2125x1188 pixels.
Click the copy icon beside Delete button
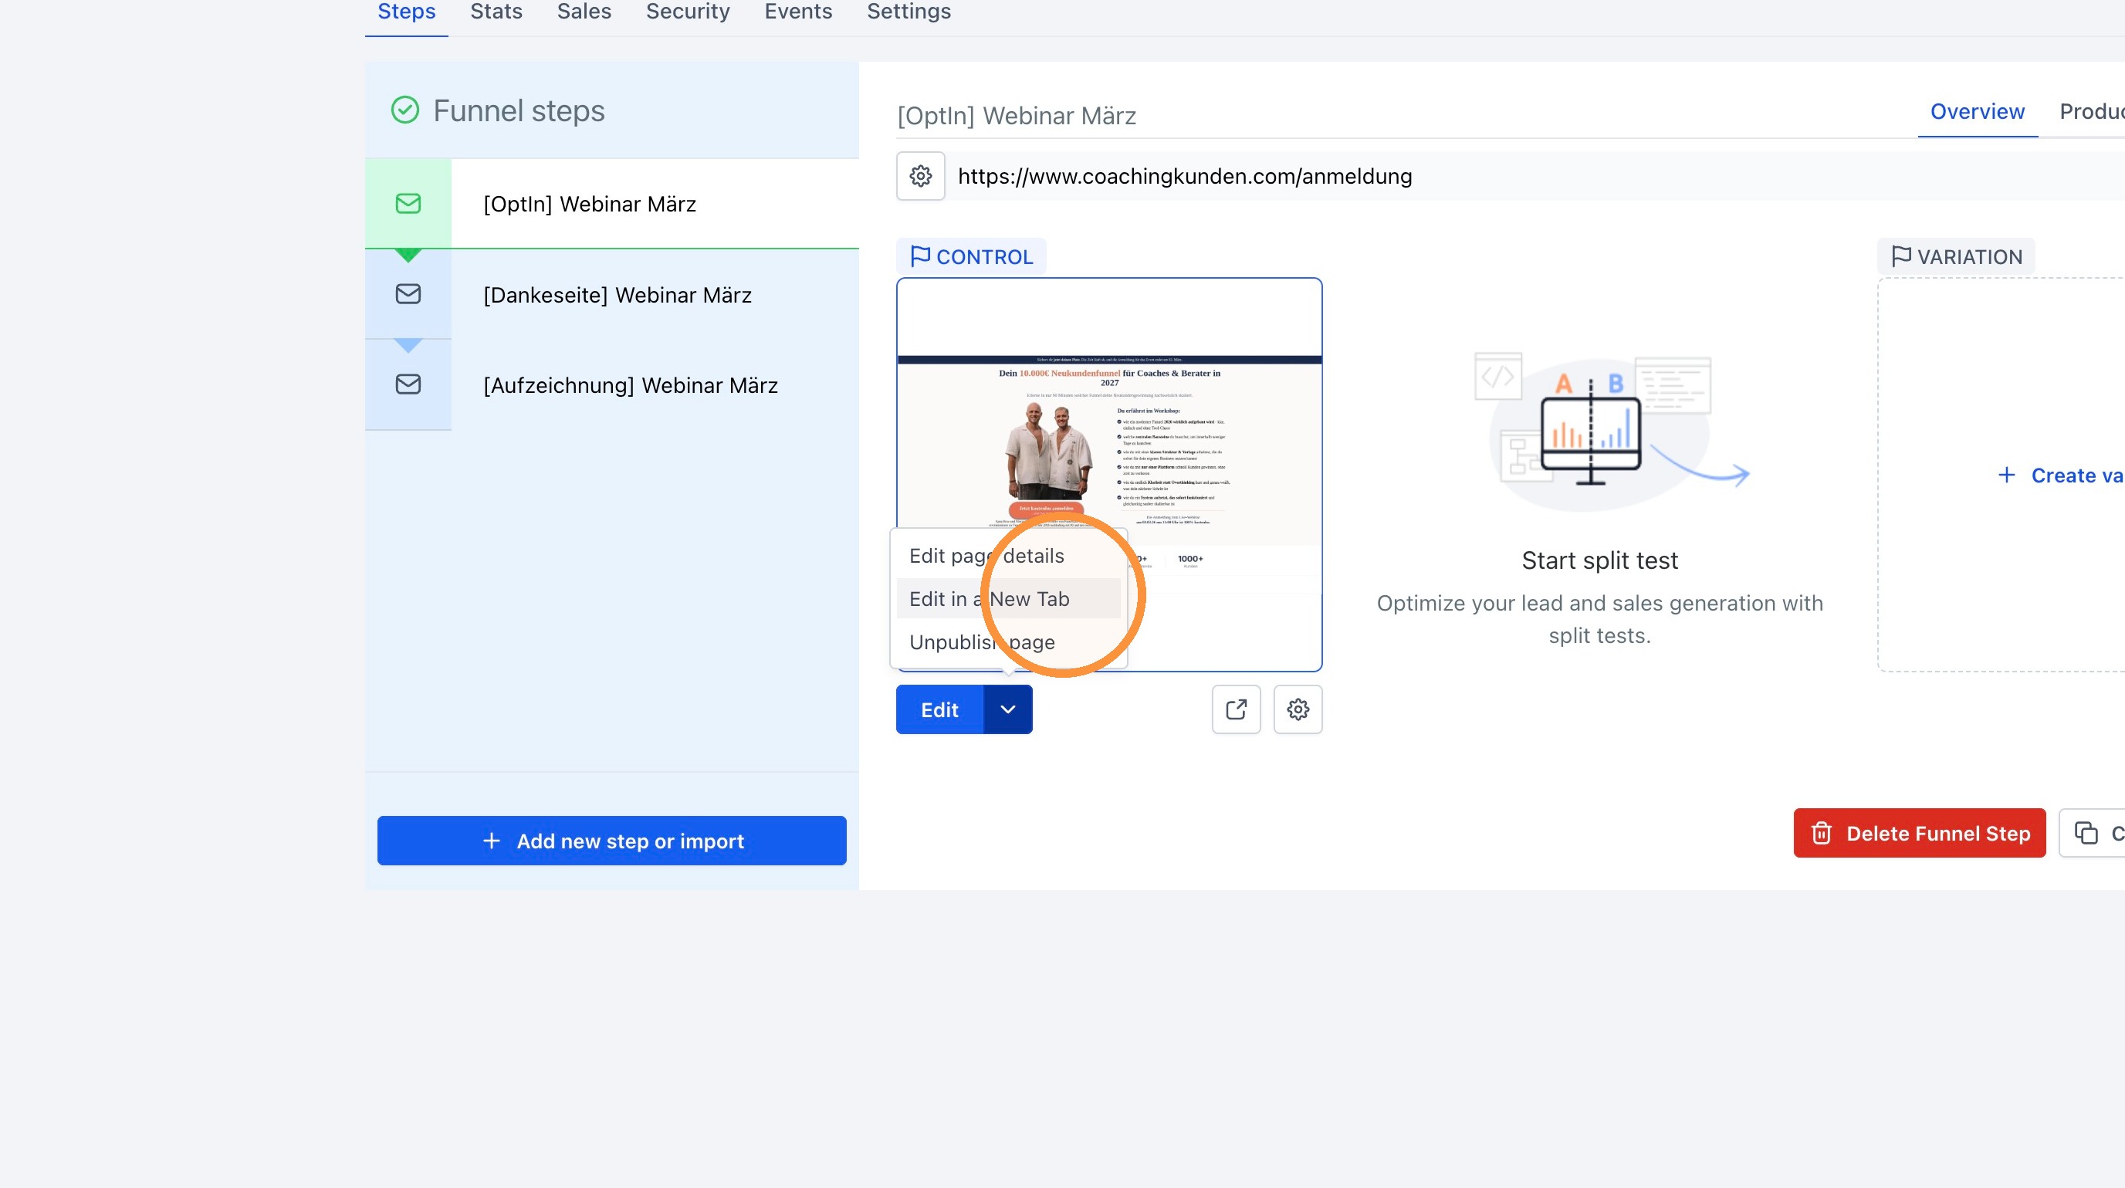2086,833
